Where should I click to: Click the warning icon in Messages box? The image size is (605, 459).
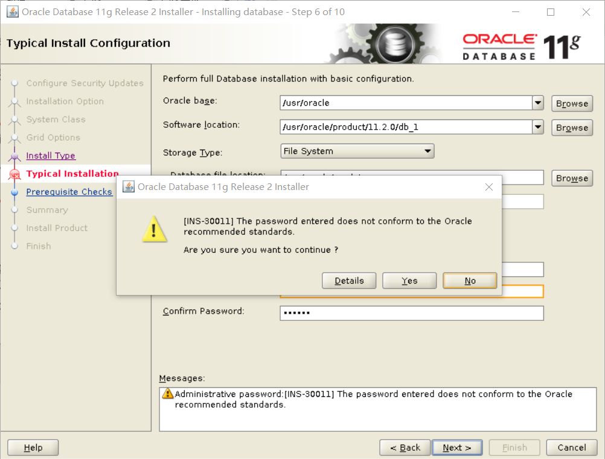click(x=168, y=393)
